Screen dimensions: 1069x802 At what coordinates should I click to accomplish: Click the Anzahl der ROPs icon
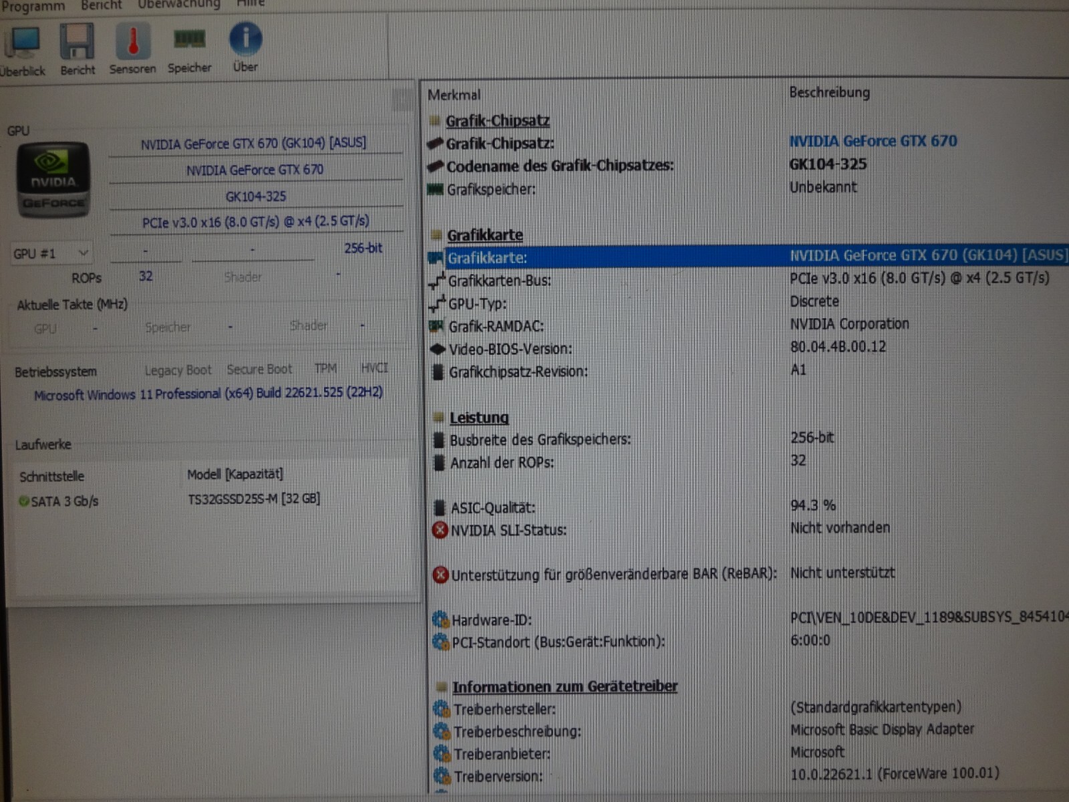pyautogui.click(x=439, y=462)
